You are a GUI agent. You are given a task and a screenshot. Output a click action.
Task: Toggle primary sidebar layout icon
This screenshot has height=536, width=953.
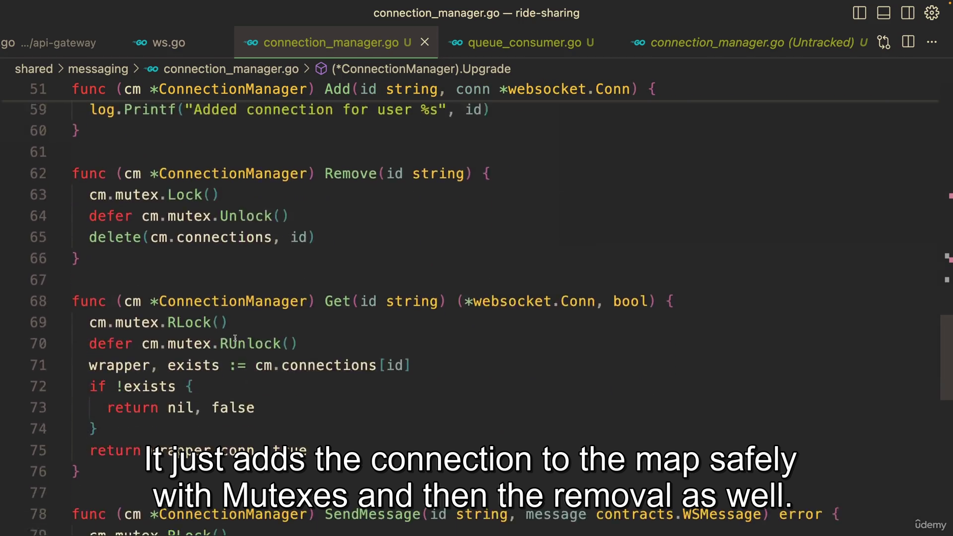click(859, 13)
